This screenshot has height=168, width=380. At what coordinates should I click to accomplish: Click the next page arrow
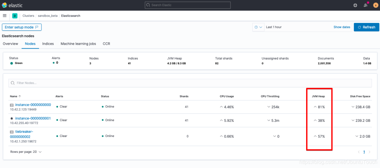[x=369, y=152]
